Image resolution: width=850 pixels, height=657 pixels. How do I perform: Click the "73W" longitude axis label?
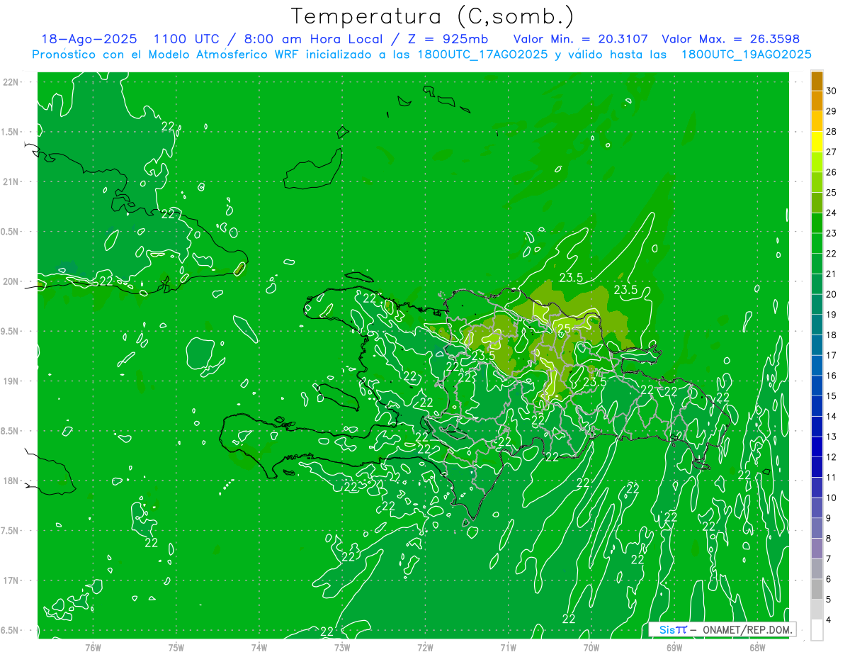point(342,647)
